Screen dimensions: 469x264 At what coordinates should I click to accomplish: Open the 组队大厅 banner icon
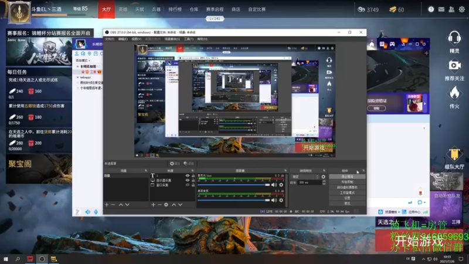tap(454, 154)
